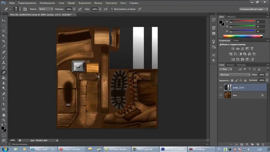Toggle type layer filter icon
This screenshot has width=270, height=152.
(250, 69)
